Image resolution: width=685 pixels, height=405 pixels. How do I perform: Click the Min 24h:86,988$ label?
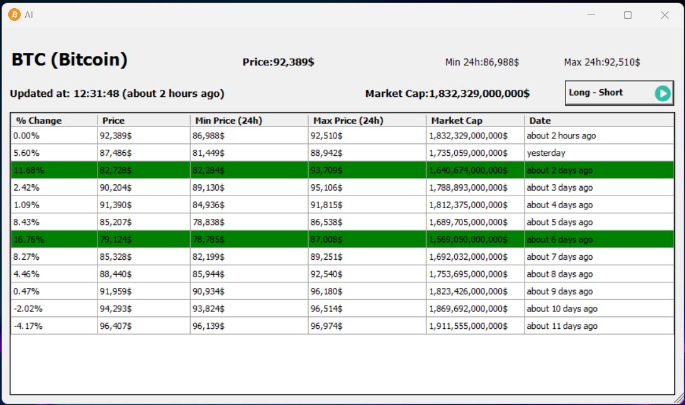point(482,62)
